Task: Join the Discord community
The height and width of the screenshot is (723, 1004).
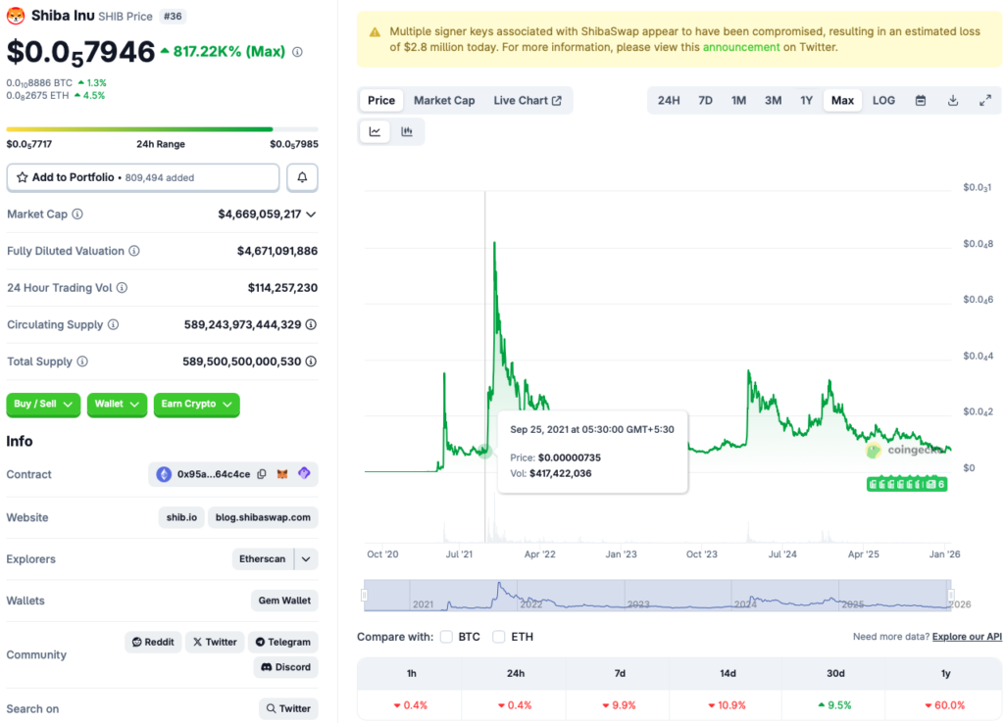Action: (x=283, y=667)
